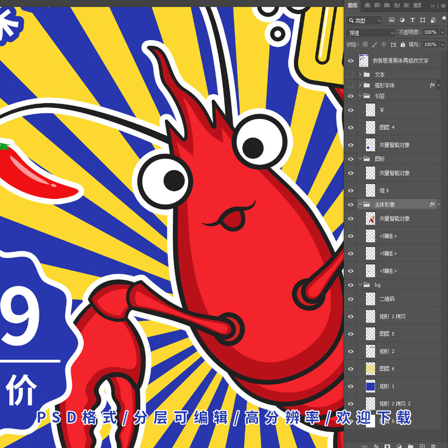The height and width of the screenshot is (448, 448).
Task: Click the folder icon of 文本 group
Action: tap(366, 75)
